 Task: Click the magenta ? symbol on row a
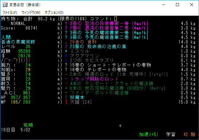coord(66,23)
